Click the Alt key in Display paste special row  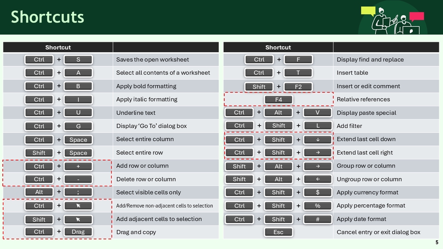pyautogui.click(x=279, y=113)
